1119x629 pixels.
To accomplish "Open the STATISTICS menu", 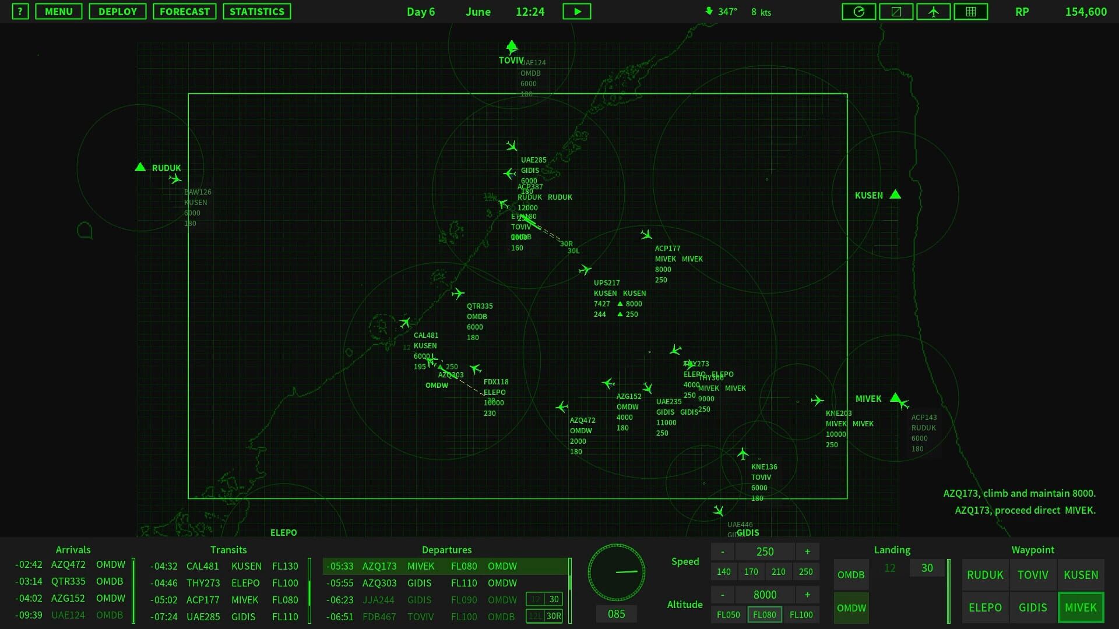I will click(x=257, y=11).
